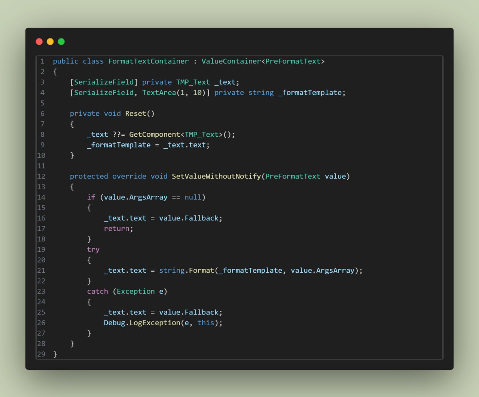
Task: Click the yellow minimize window dot
Action: pos(50,41)
